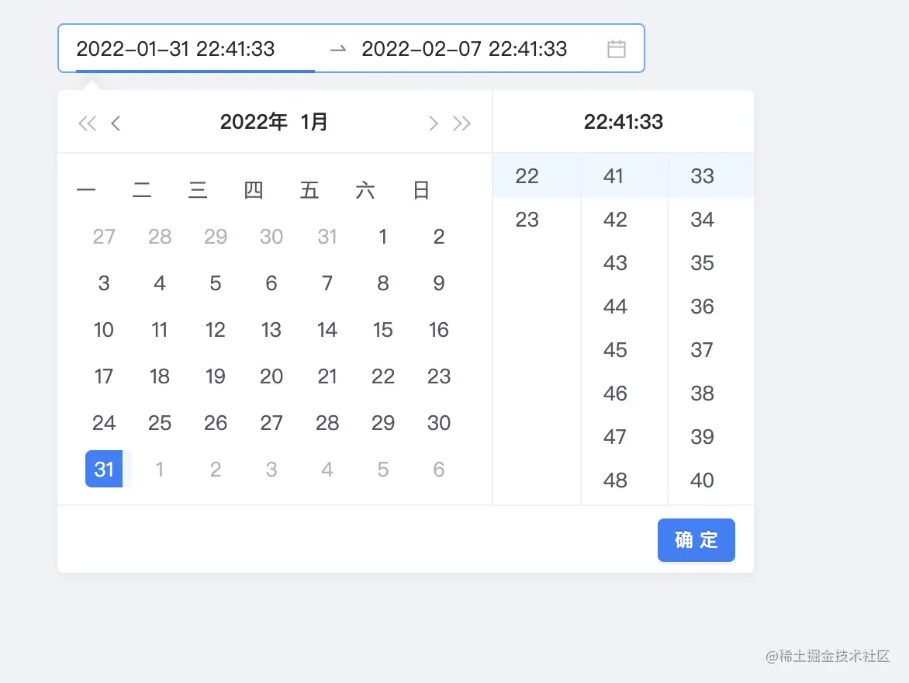Select minute 48 in the minutes column
The image size is (909, 683).
click(613, 480)
